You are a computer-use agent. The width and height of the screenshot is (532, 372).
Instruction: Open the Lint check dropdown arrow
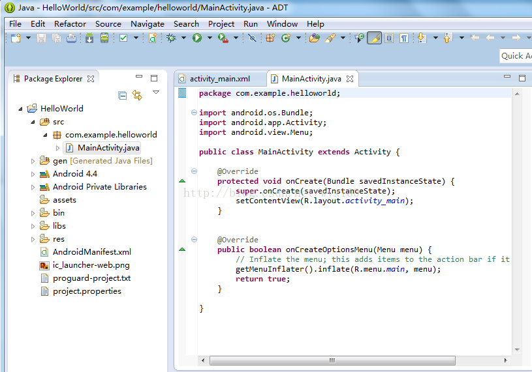[x=136, y=38]
